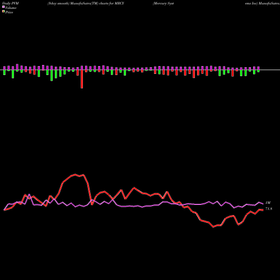
Task: Click the Price legend swatch
Action: (x=3, y=12)
